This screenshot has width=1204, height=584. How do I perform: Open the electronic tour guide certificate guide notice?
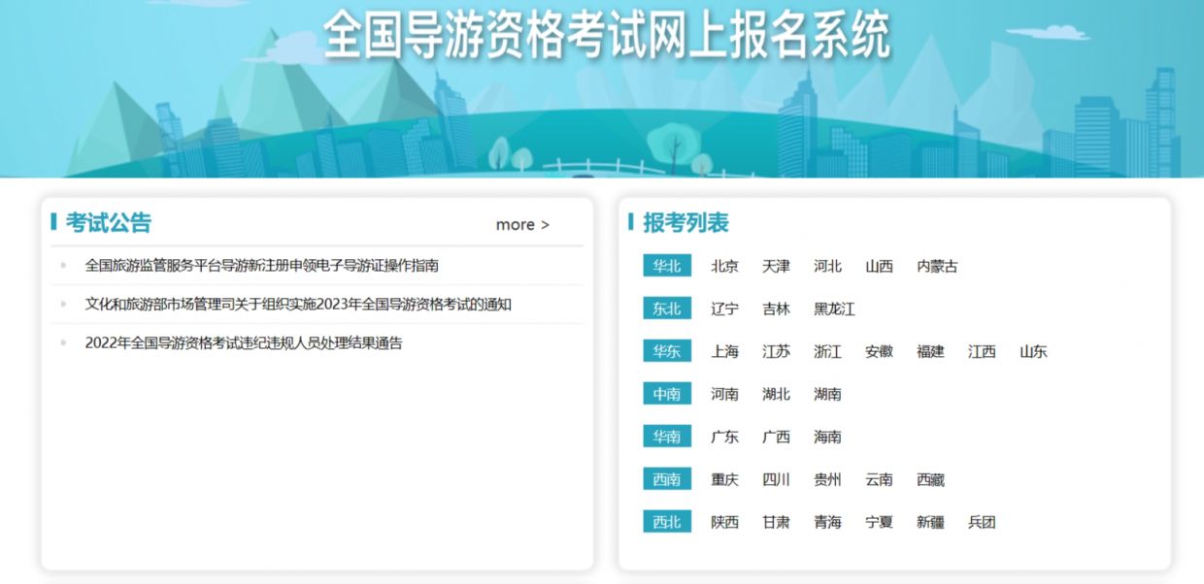coord(262,265)
